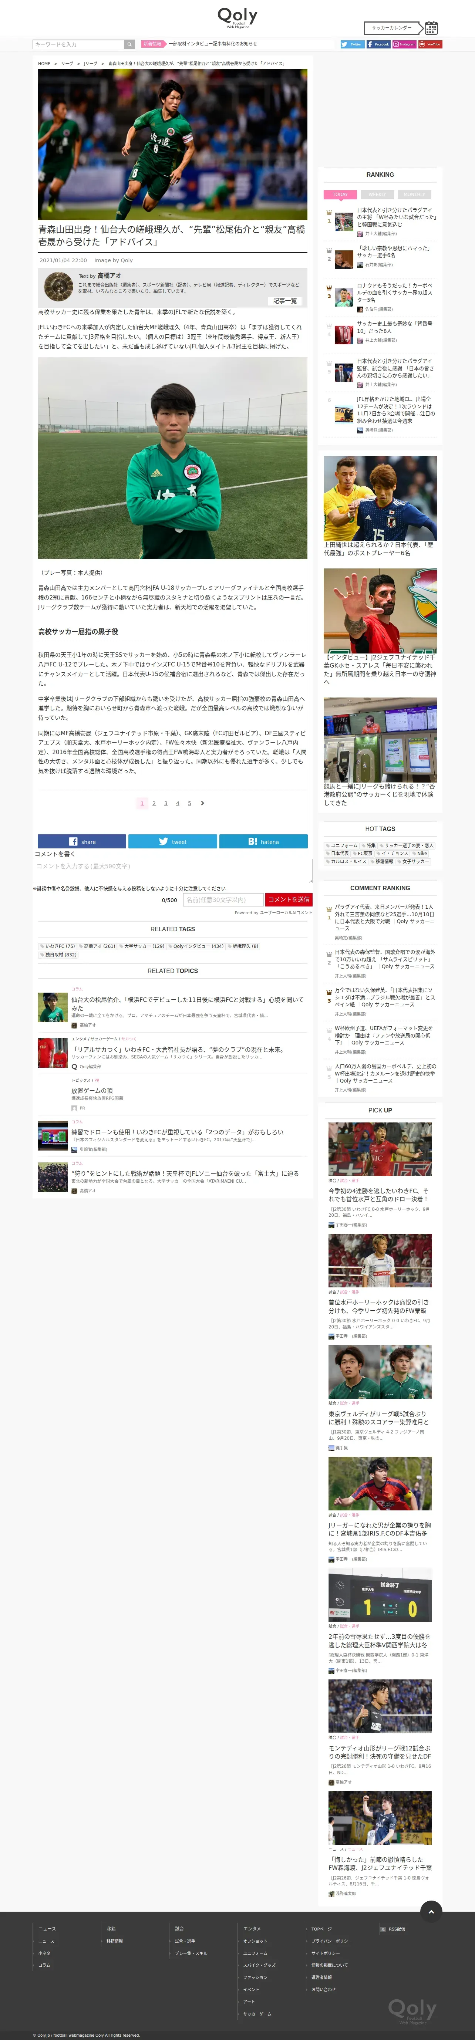
Task: Select WEEKLY ranking tab
Action: point(378,194)
